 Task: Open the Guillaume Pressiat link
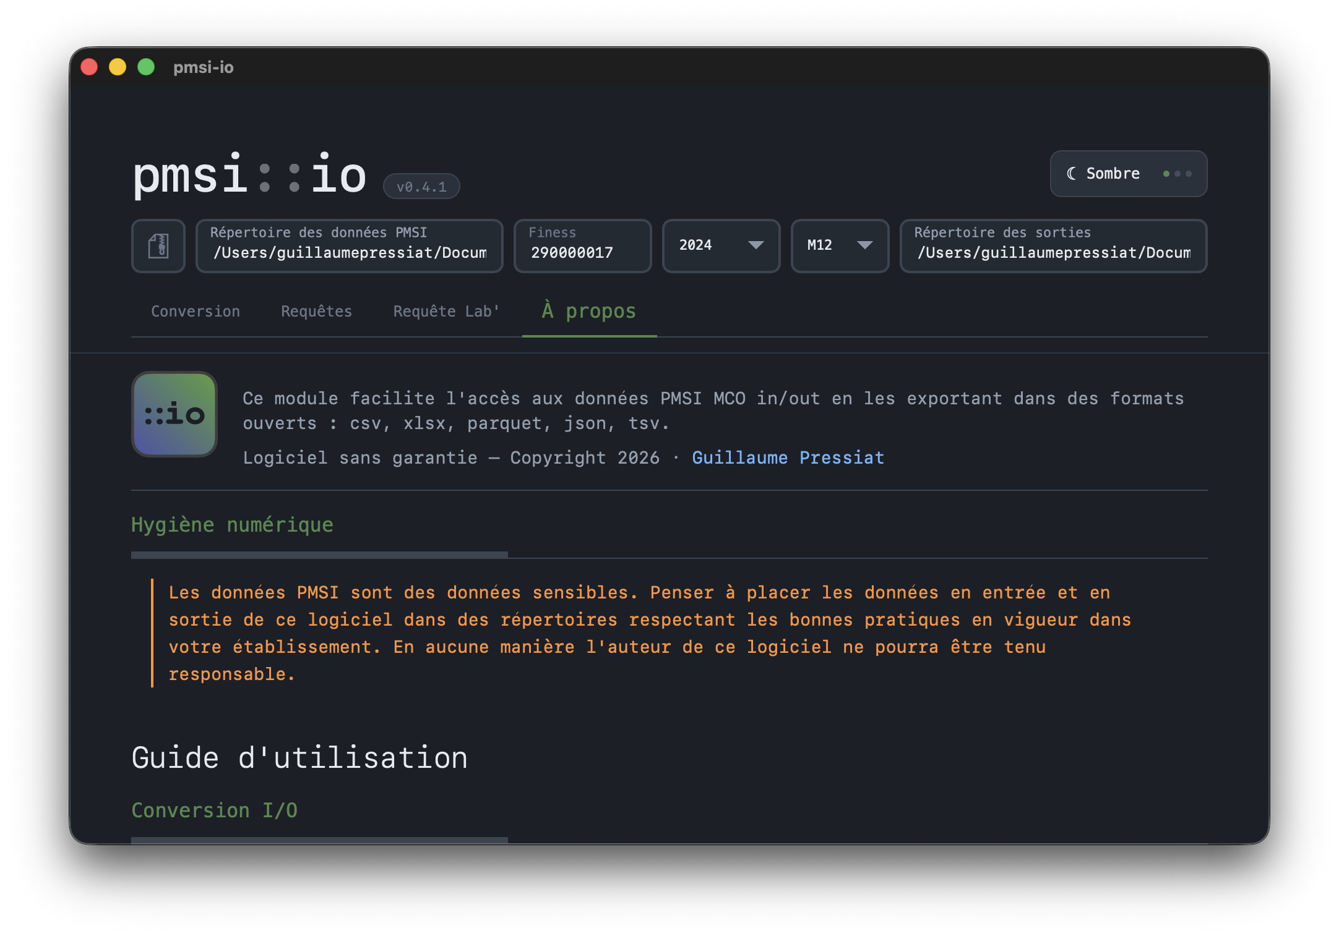(788, 457)
